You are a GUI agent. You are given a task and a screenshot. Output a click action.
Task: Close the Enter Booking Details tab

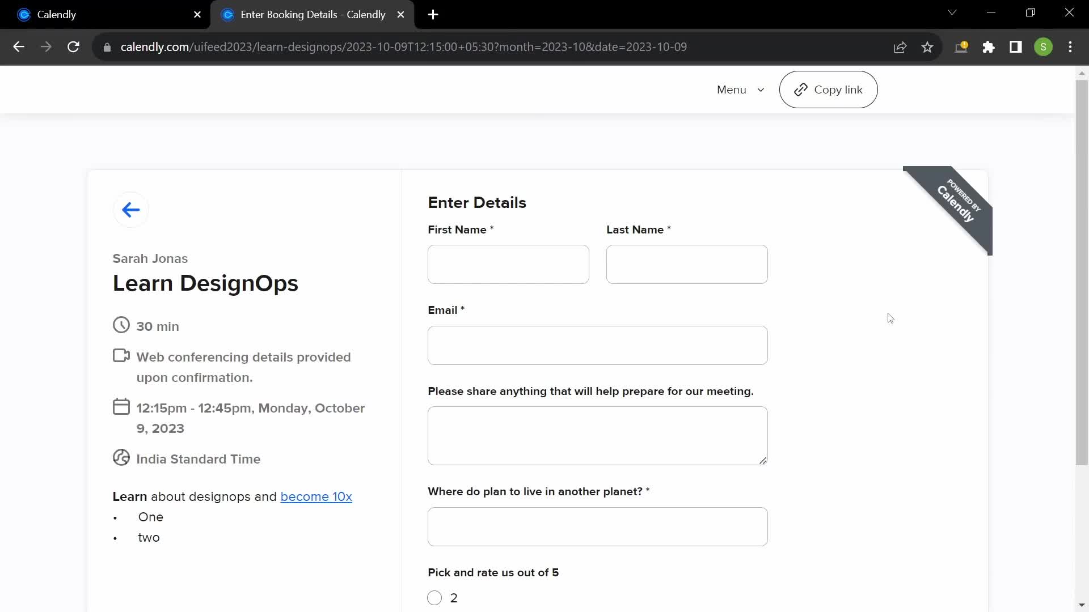click(401, 15)
